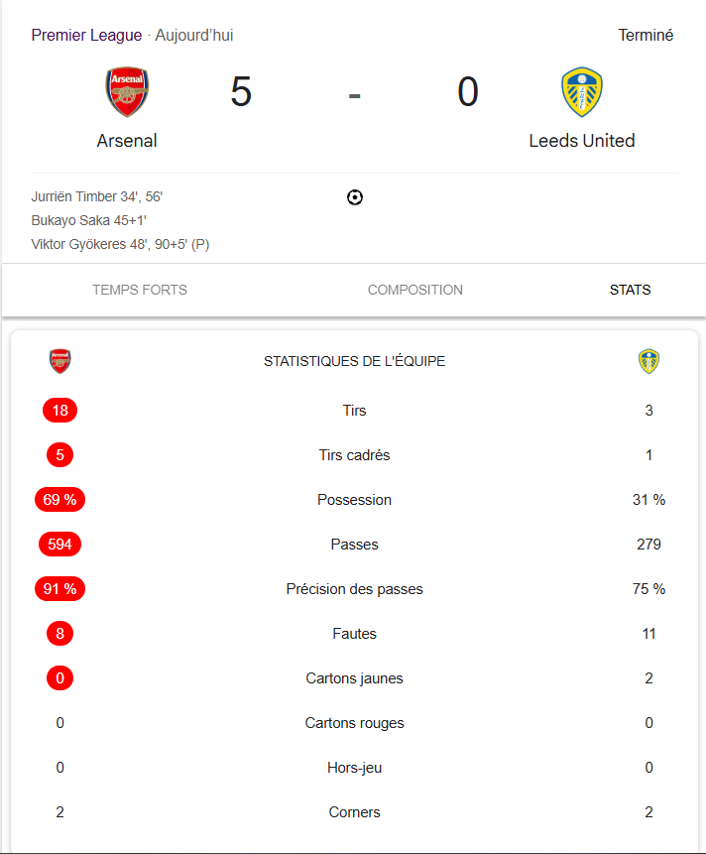This screenshot has width=706, height=854.
Task: Click the large Arsenal crest logo
Action: (127, 92)
